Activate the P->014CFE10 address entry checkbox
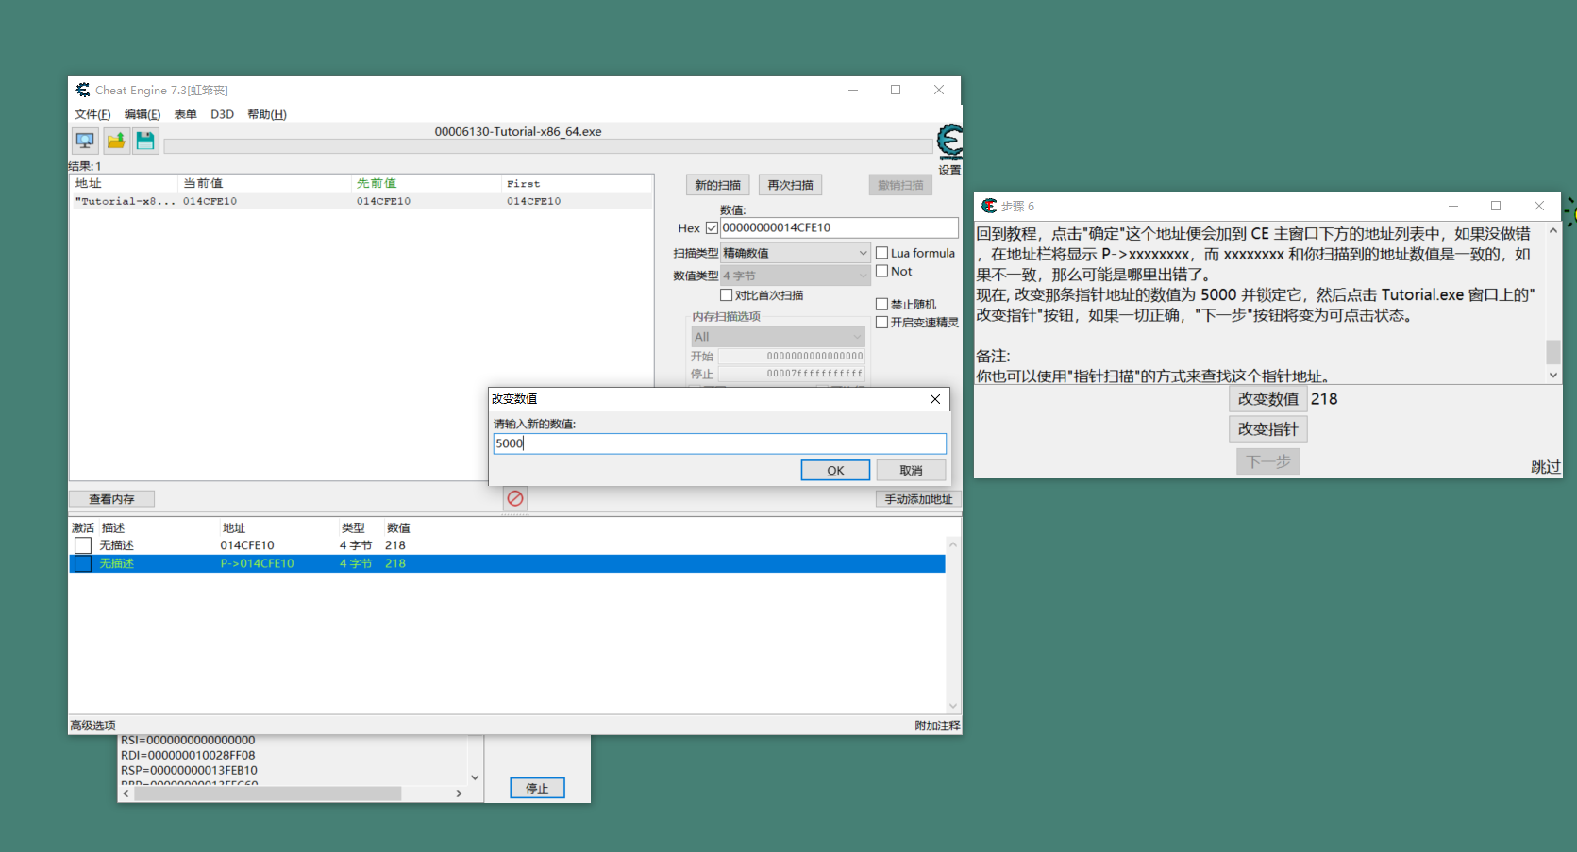 (x=82, y=563)
